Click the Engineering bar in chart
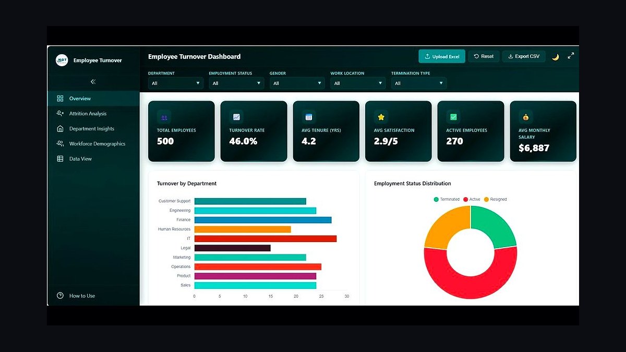Viewport: 626px width, 352px height. (x=255, y=211)
